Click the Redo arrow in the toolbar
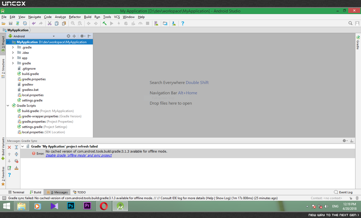 (x=41, y=24)
